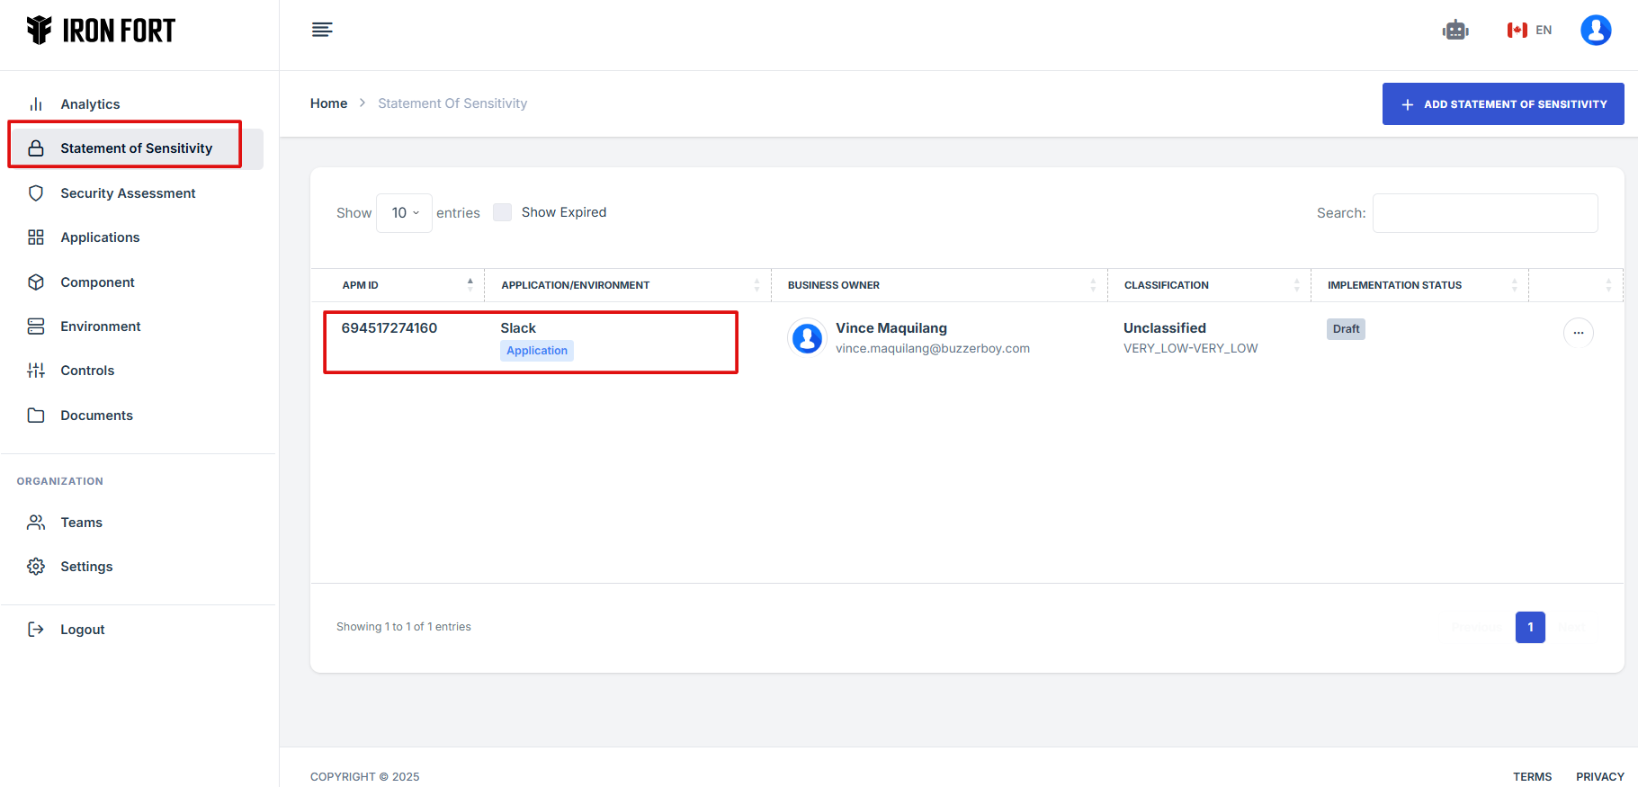Click the robot assistant icon
Image resolution: width=1638 pixels, height=787 pixels.
point(1455,31)
